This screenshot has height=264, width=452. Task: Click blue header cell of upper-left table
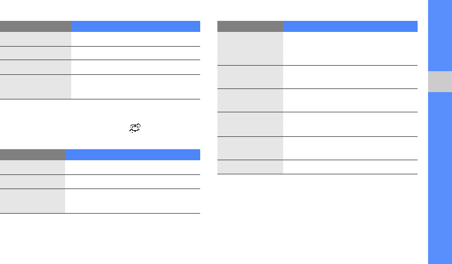136,26
